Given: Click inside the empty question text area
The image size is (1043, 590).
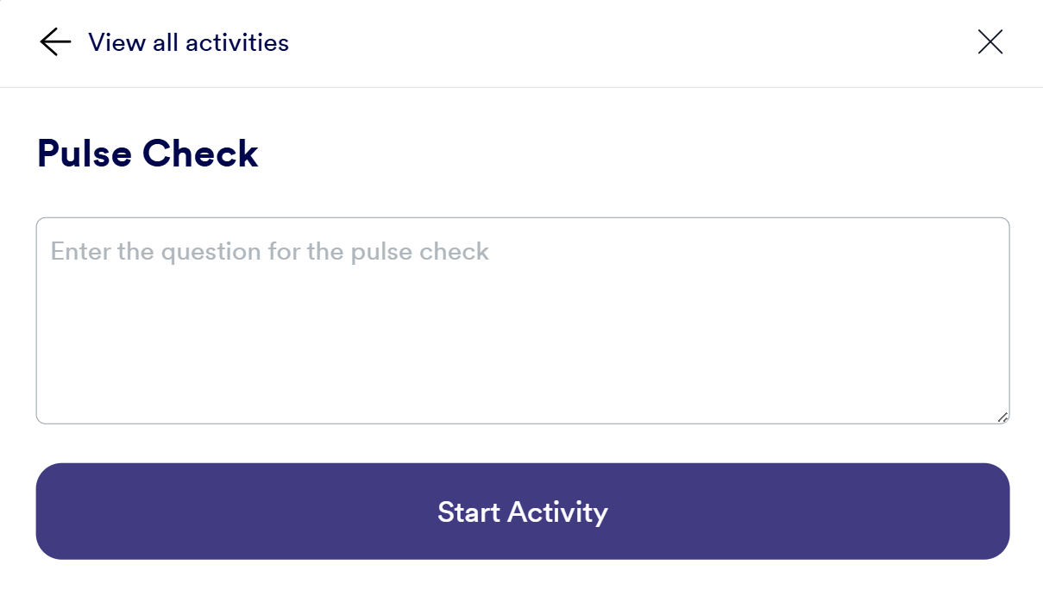Looking at the screenshot, I should (x=522, y=336).
